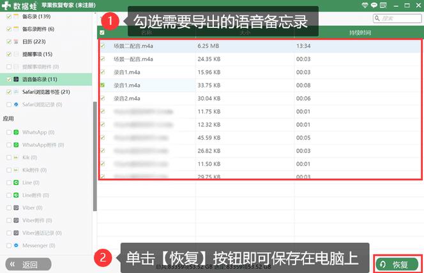Viewport: 424px width, 273px height.
Task: Click the Safari浏览记录 (0) compass icon
Action: pos(16,105)
